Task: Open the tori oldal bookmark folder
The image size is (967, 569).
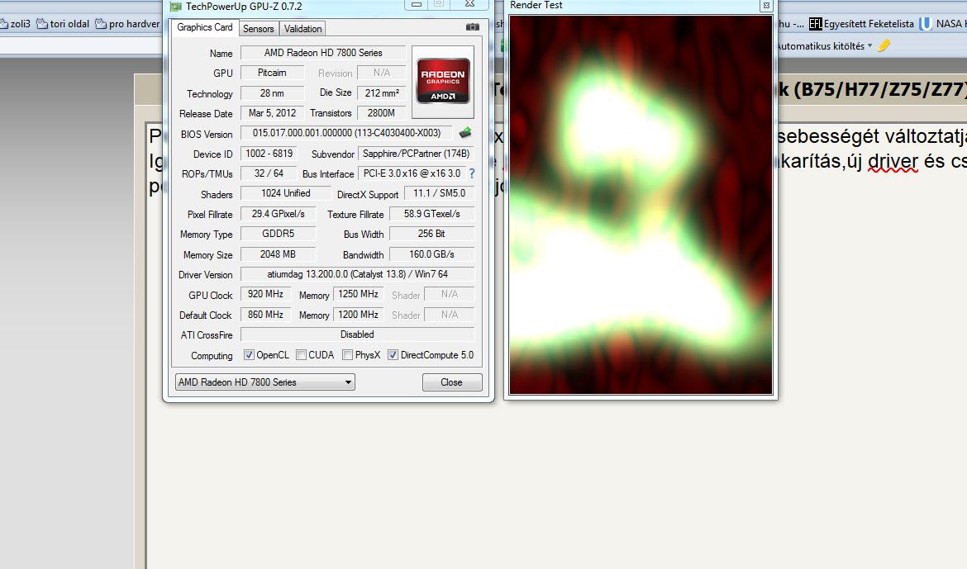Action: pyautogui.click(x=63, y=24)
